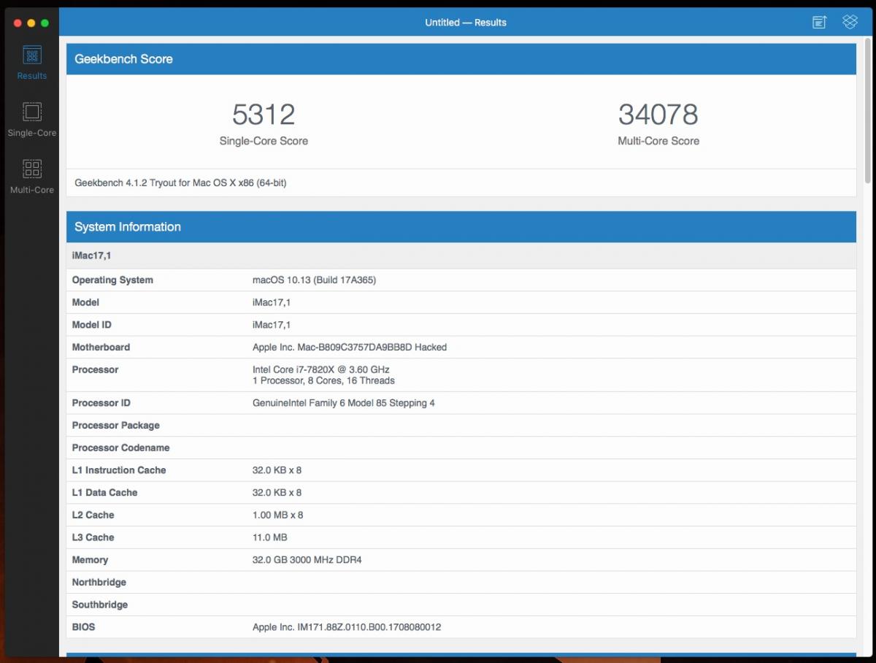Click macOS 10.13 (Build 17A365) value
Screen dimensions: 876x663
pos(314,280)
